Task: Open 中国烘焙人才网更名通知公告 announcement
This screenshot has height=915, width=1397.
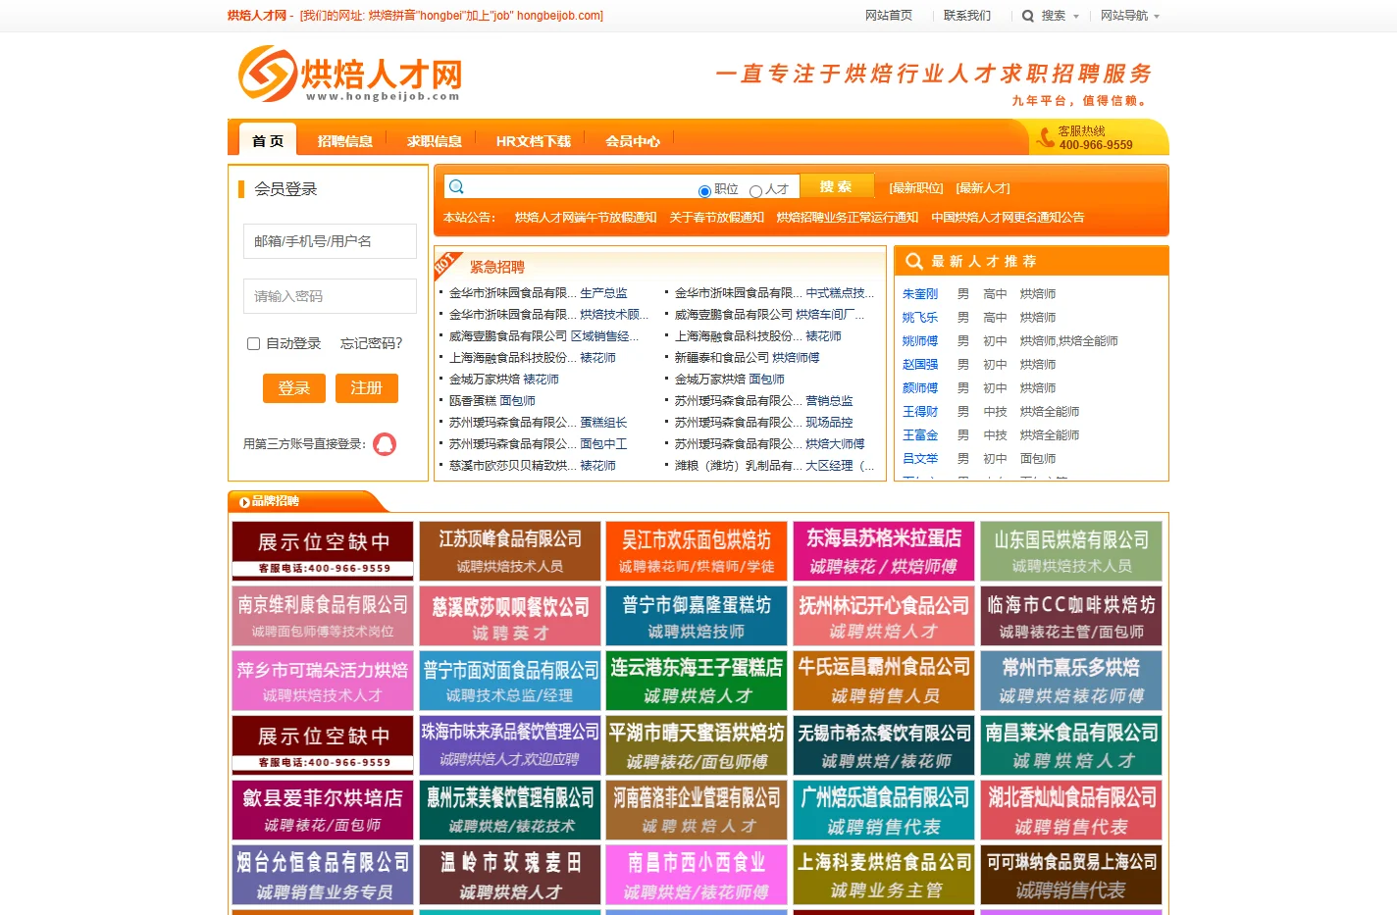Action: (1008, 218)
